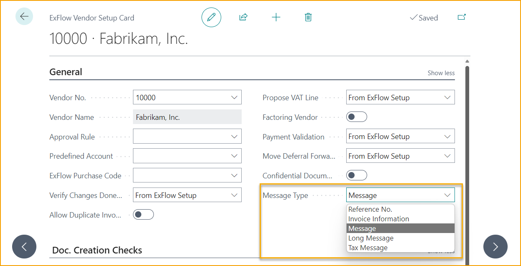Choose 'Long Message' in the open dropdown
The image size is (521, 266).
pos(370,238)
